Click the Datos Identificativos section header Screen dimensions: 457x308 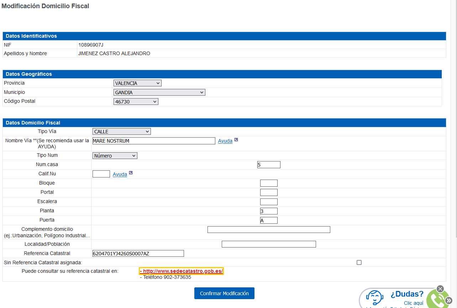[224, 36]
